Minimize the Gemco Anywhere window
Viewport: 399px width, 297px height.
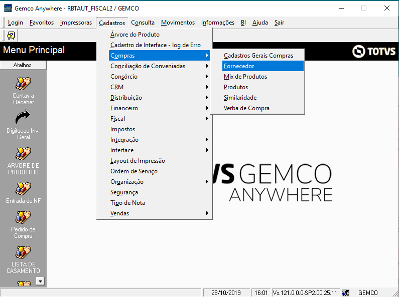pos(341,8)
